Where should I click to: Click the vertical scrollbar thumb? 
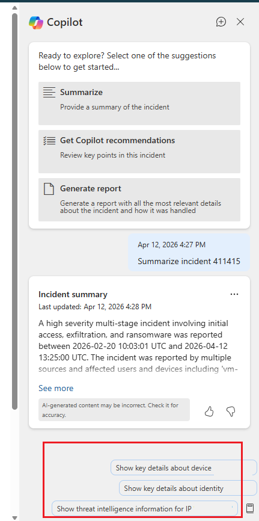(14, 211)
